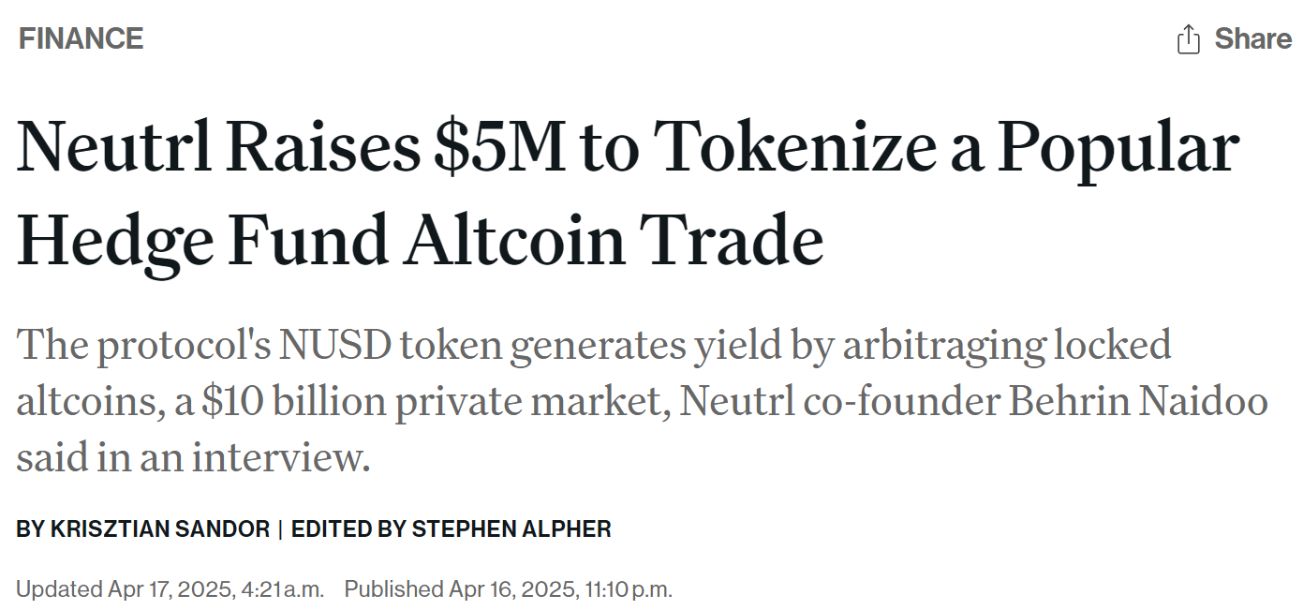Click the "4:21 a.m." update time
The height and width of the screenshot is (610, 1303).
tap(283, 589)
